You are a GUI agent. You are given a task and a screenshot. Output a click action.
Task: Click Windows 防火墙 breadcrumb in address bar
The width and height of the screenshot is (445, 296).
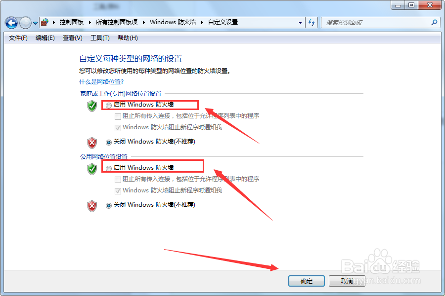[173, 22]
